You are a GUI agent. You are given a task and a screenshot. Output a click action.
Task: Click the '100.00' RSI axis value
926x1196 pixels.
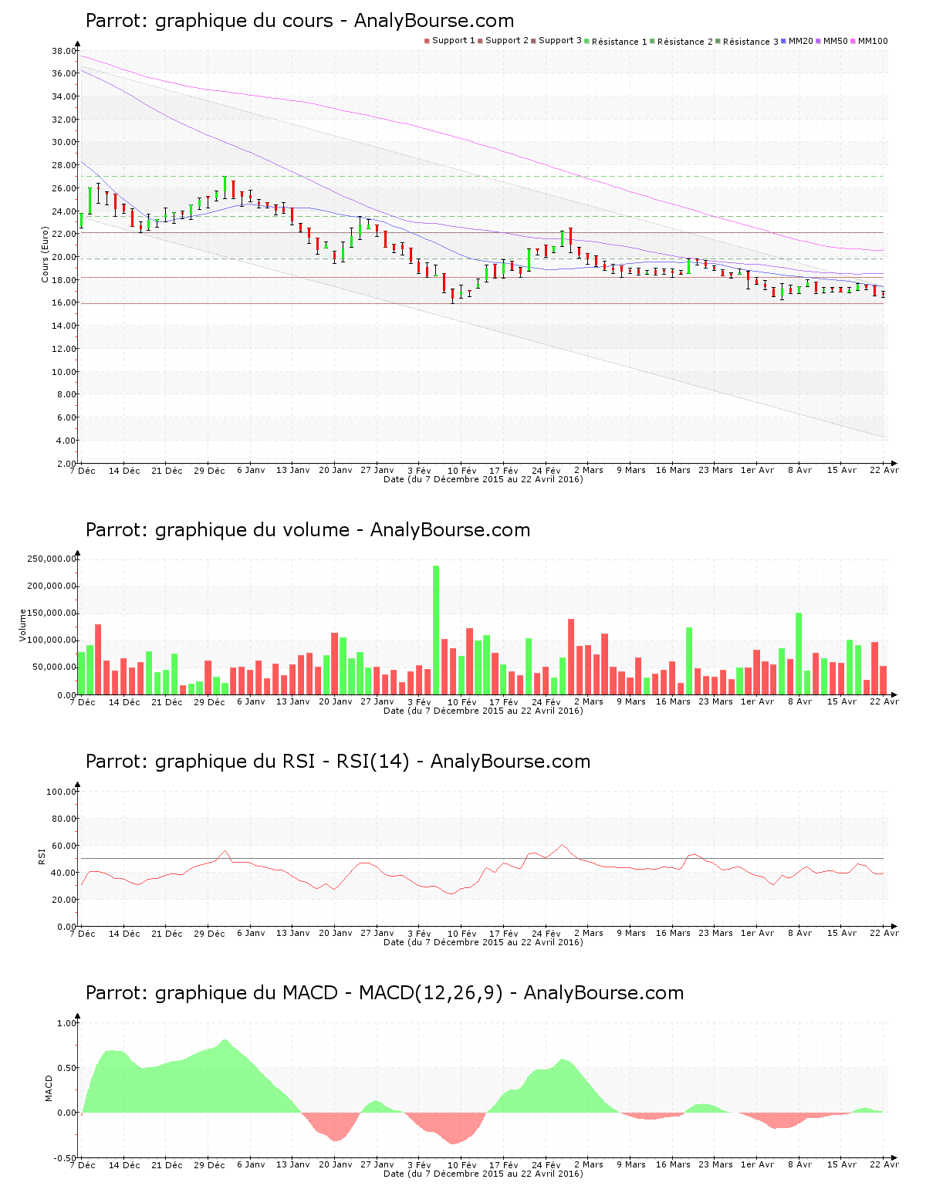pos(62,792)
